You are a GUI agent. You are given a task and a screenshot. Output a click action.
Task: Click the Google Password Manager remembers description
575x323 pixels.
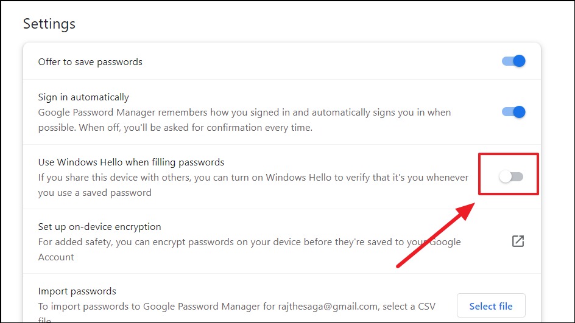245,120
